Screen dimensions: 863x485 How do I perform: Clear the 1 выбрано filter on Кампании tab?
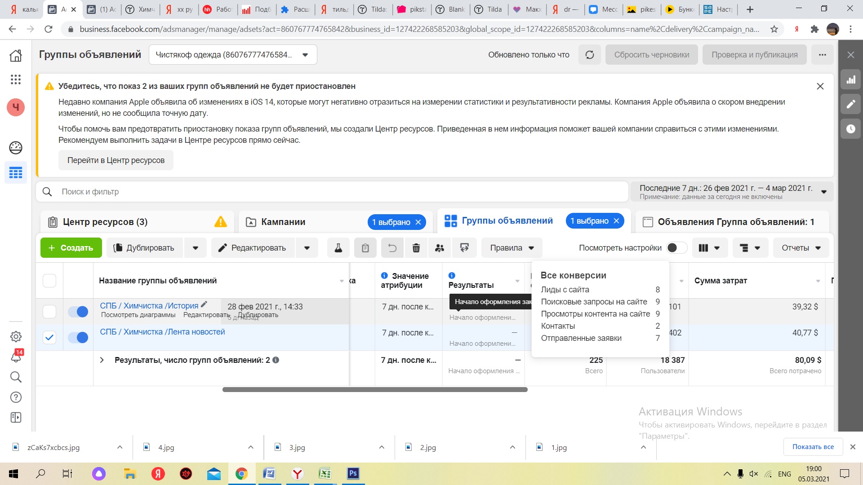click(418, 222)
